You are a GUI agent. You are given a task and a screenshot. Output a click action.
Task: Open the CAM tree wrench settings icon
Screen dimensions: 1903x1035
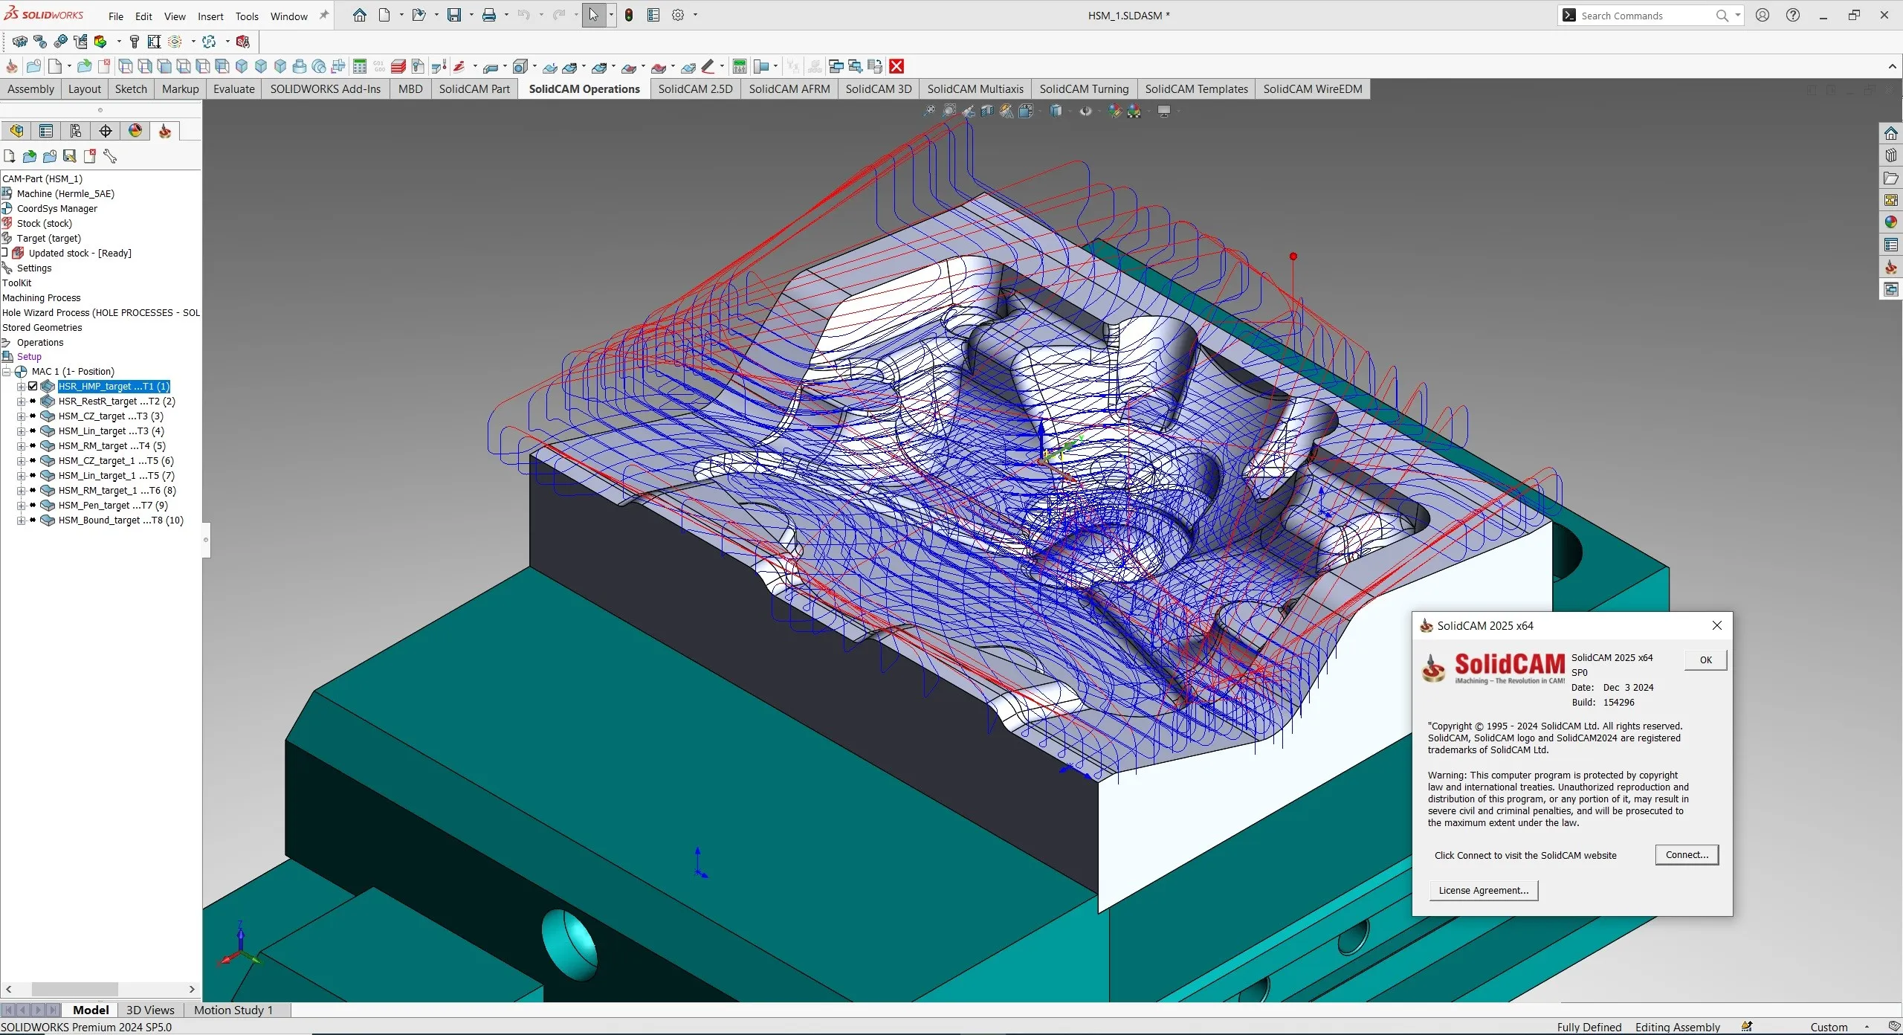click(x=110, y=156)
